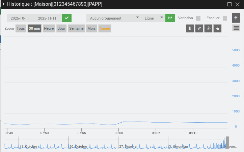
Task: Click the green chart apply button
Action: (x=170, y=18)
